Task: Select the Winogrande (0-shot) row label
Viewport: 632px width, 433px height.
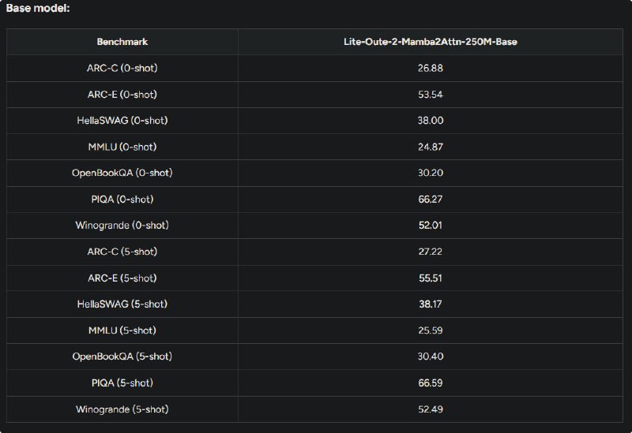Action: 122,225
